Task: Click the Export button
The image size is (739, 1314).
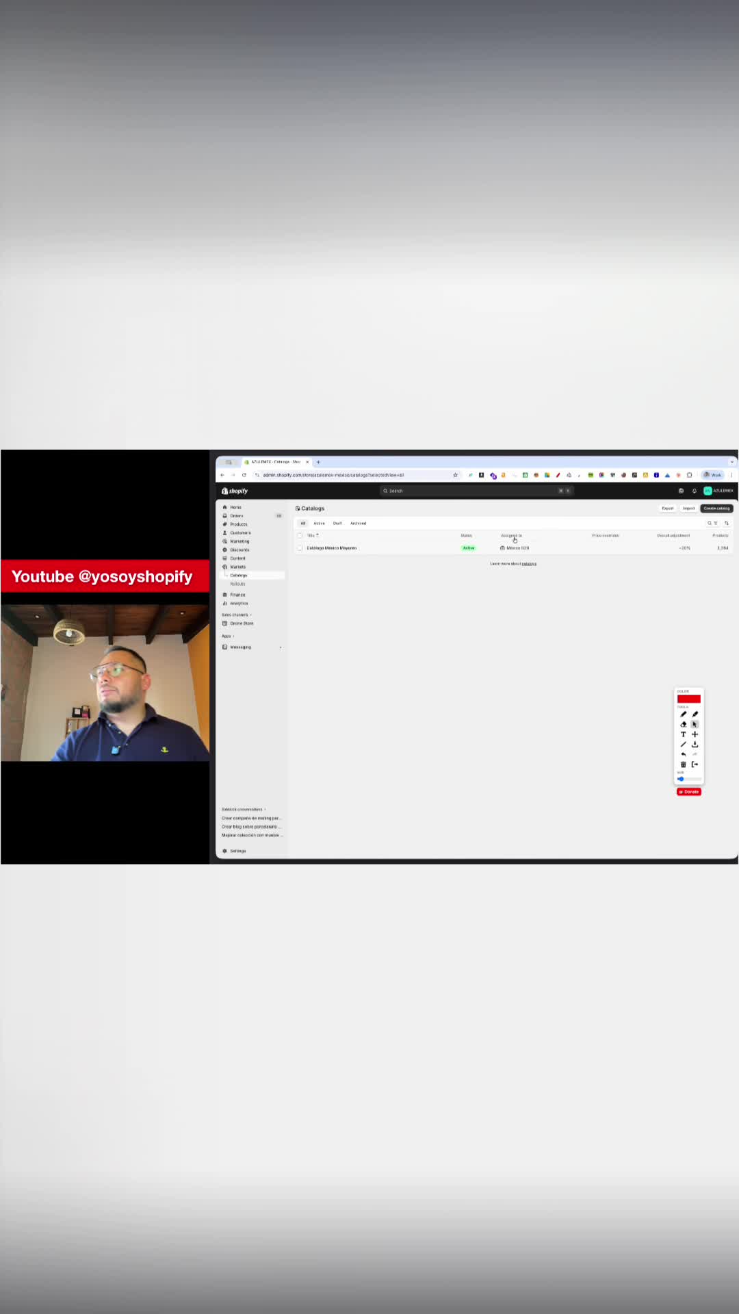Action: (668, 508)
